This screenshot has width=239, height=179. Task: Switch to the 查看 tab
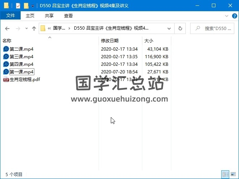click(68, 16)
